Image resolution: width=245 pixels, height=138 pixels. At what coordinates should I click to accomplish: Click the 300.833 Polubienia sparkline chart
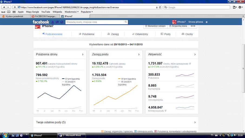[185, 75]
